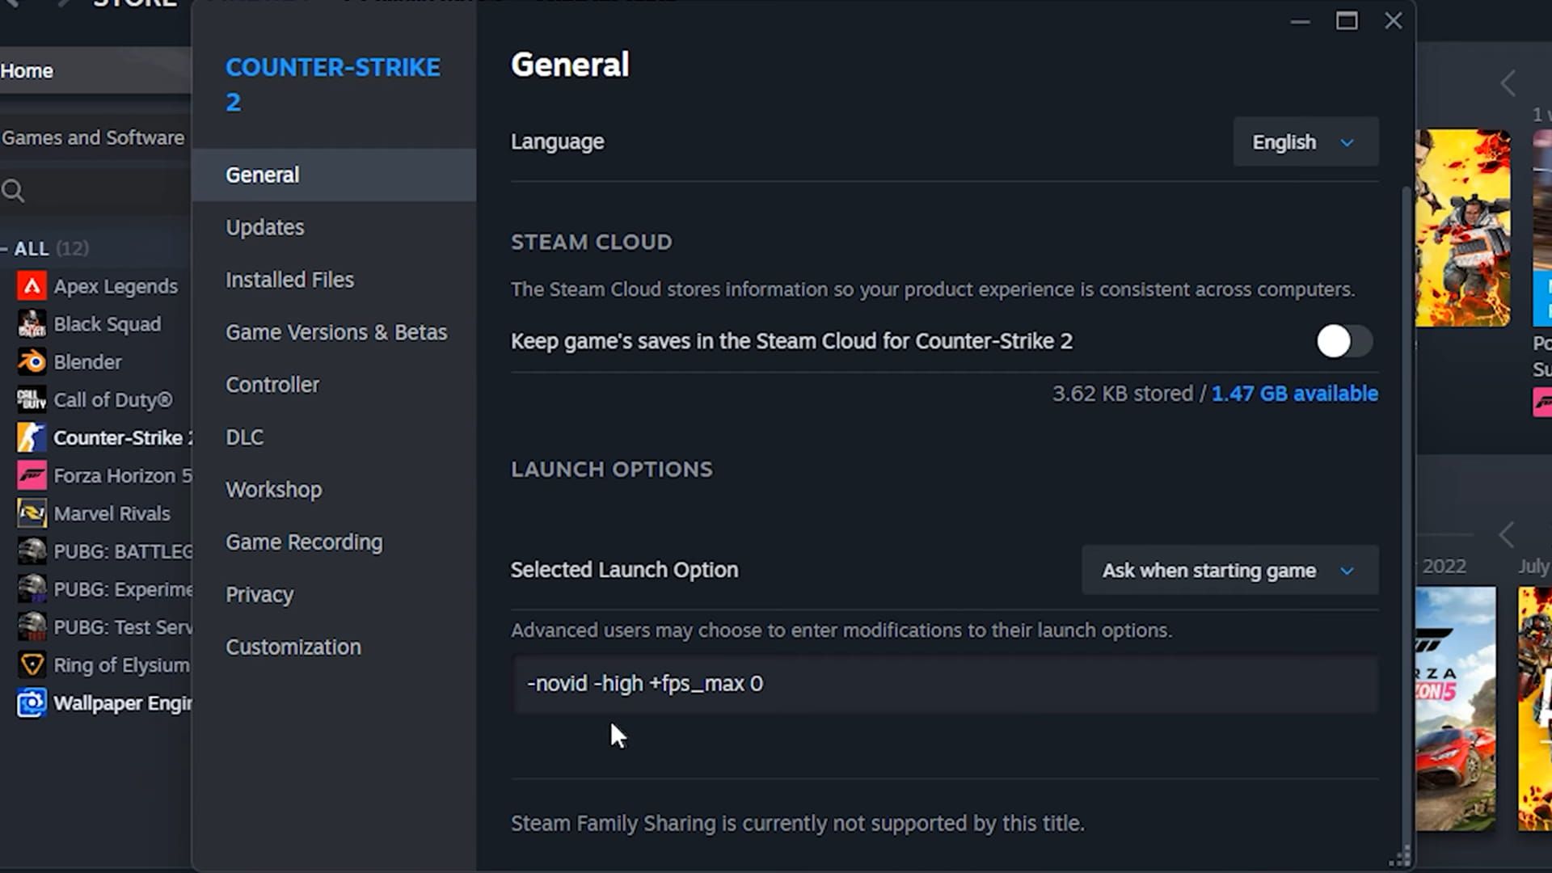Go to Home in the library sidebar
The height and width of the screenshot is (873, 1552).
(27, 71)
